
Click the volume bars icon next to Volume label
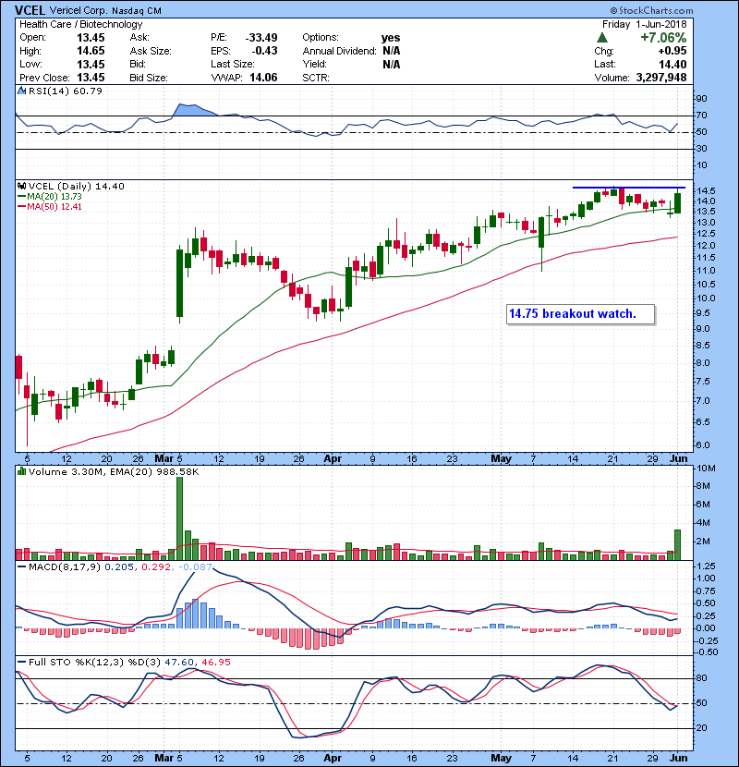pyautogui.click(x=21, y=471)
